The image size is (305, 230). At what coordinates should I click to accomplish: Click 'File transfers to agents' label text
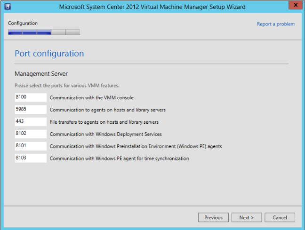click(104, 122)
